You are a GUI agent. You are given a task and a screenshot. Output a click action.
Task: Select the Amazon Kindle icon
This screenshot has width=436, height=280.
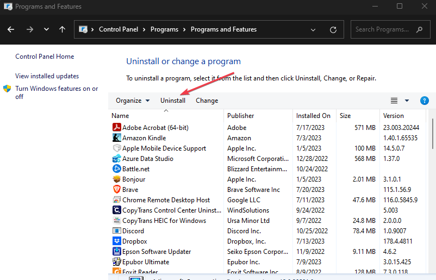tap(116, 138)
